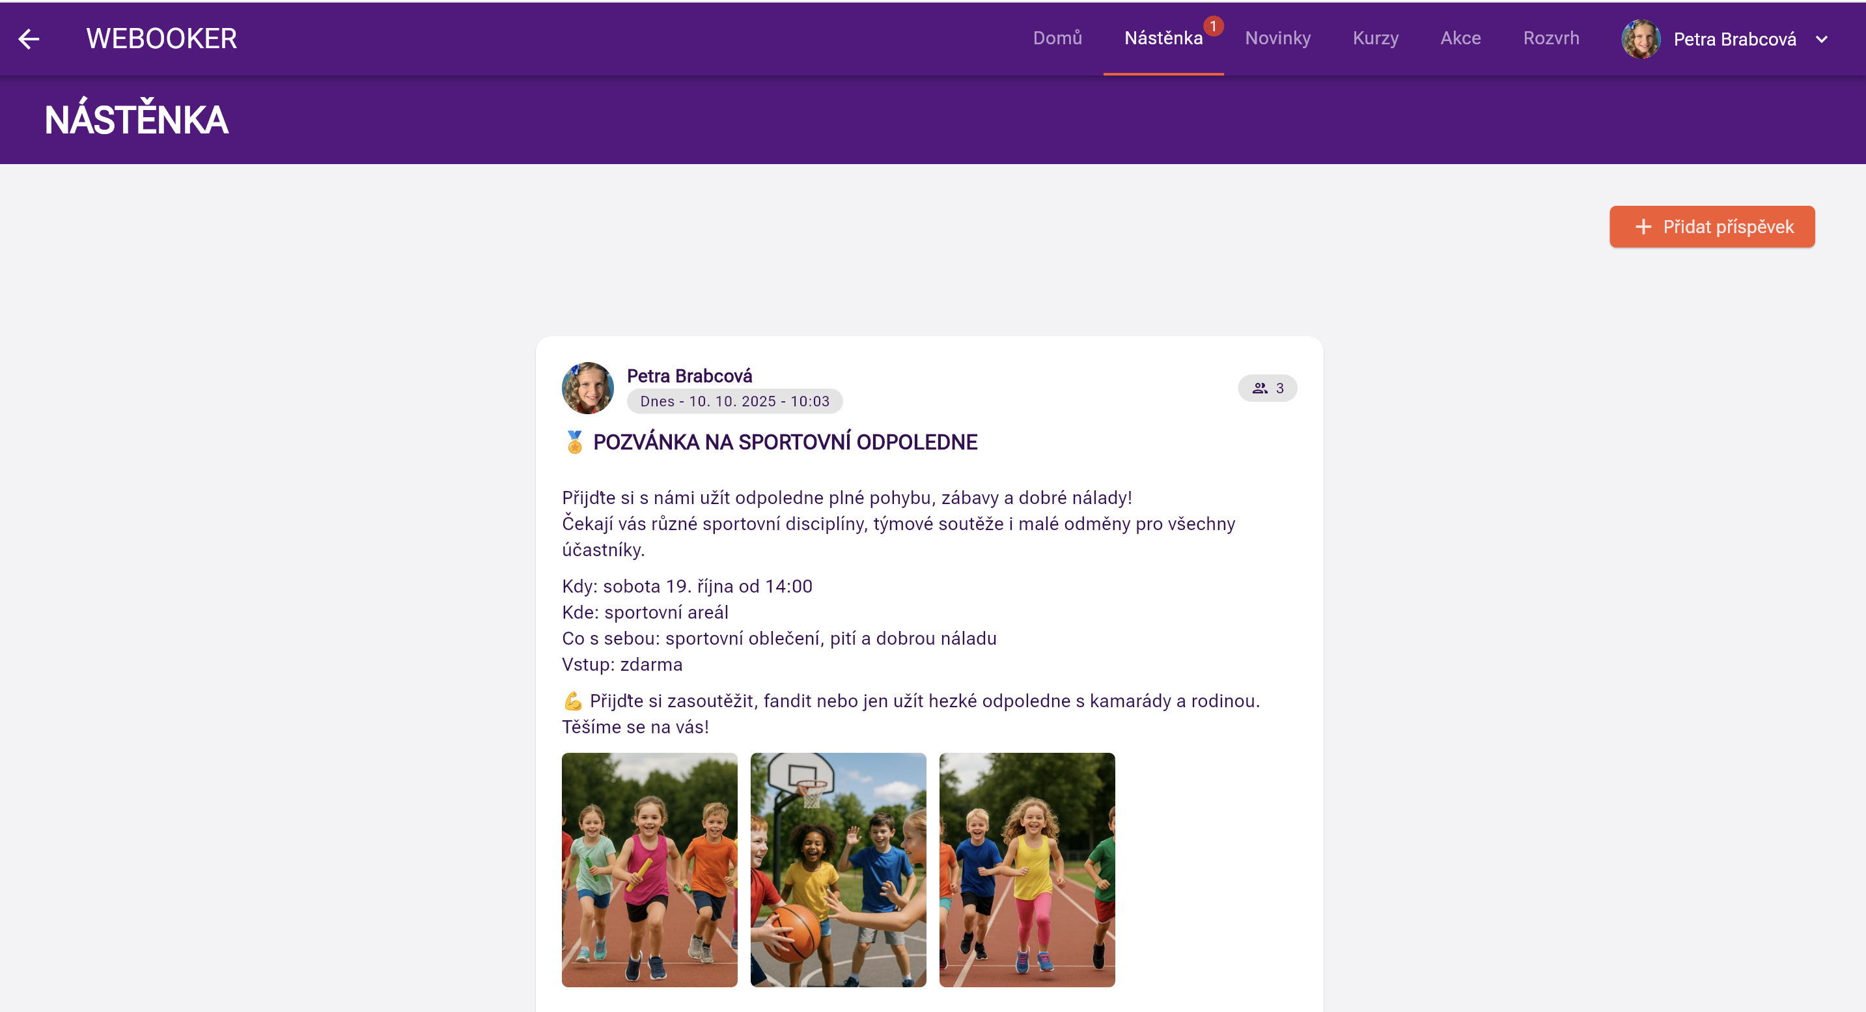Open the girl in yellow top thumbnail

tap(1027, 869)
